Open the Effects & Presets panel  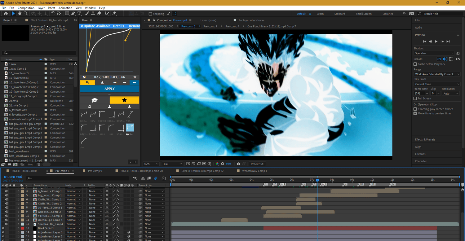(425, 139)
